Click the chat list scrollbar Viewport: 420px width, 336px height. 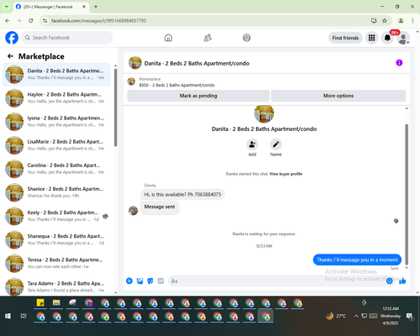[x=115, y=108]
